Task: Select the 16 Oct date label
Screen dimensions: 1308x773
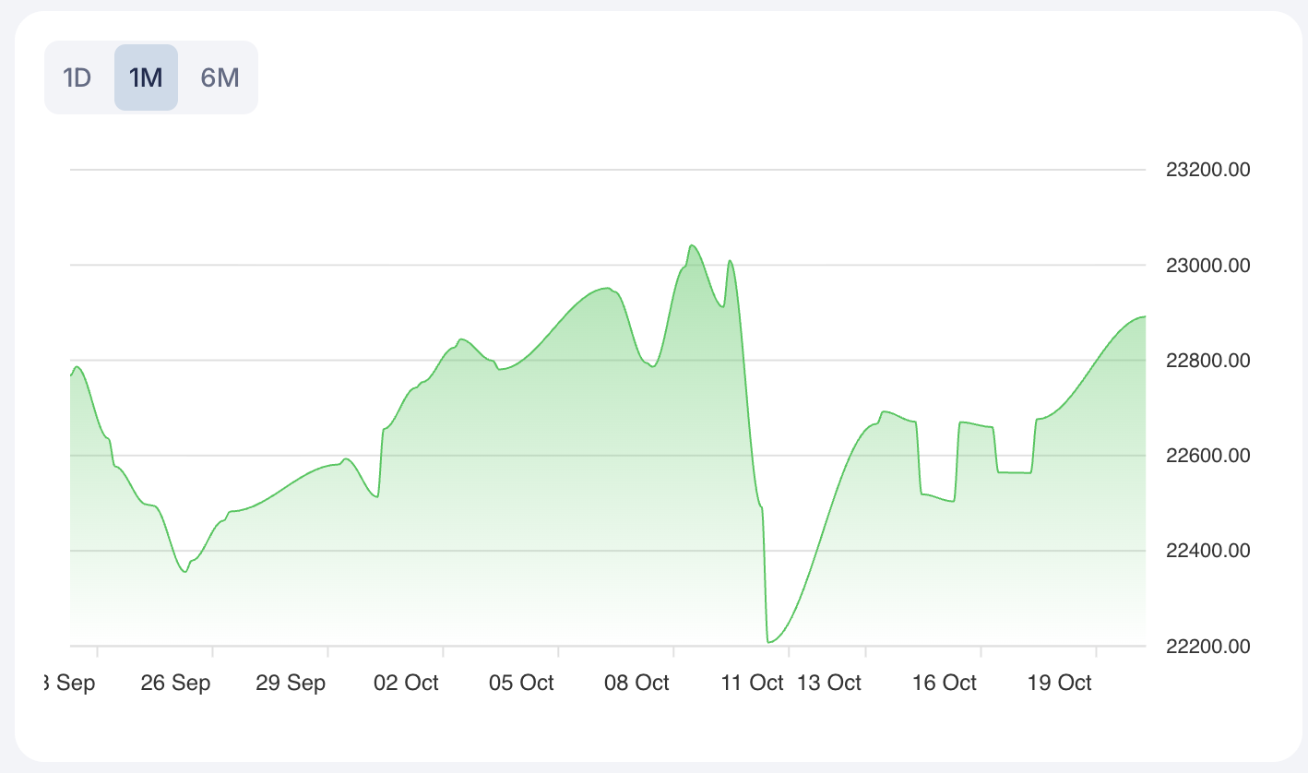Action: point(944,683)
